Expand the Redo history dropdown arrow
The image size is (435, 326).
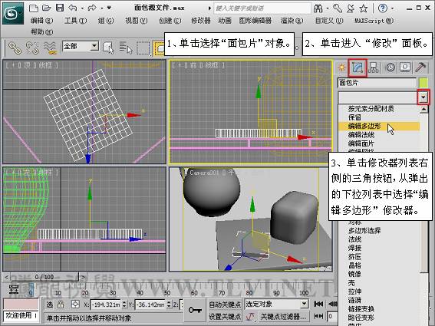pos(102,8)
